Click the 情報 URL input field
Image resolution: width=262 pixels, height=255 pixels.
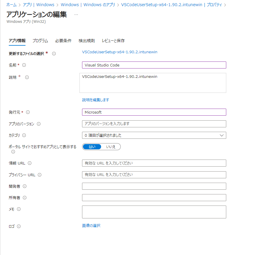(x=154, y=163)
